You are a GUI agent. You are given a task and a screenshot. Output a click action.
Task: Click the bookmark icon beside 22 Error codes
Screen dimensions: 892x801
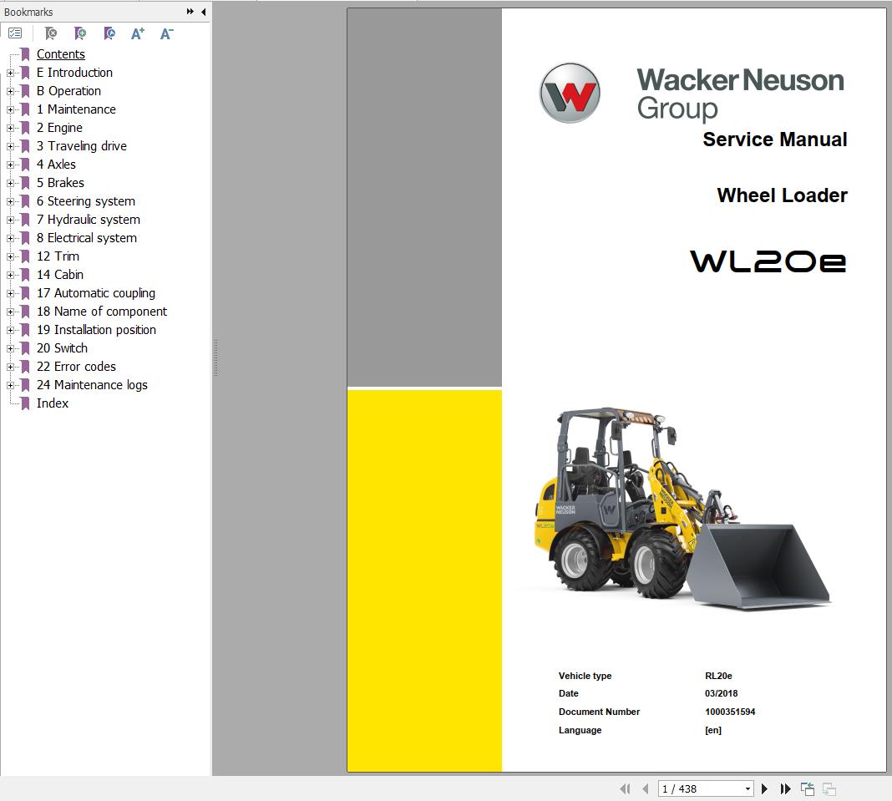25,367
